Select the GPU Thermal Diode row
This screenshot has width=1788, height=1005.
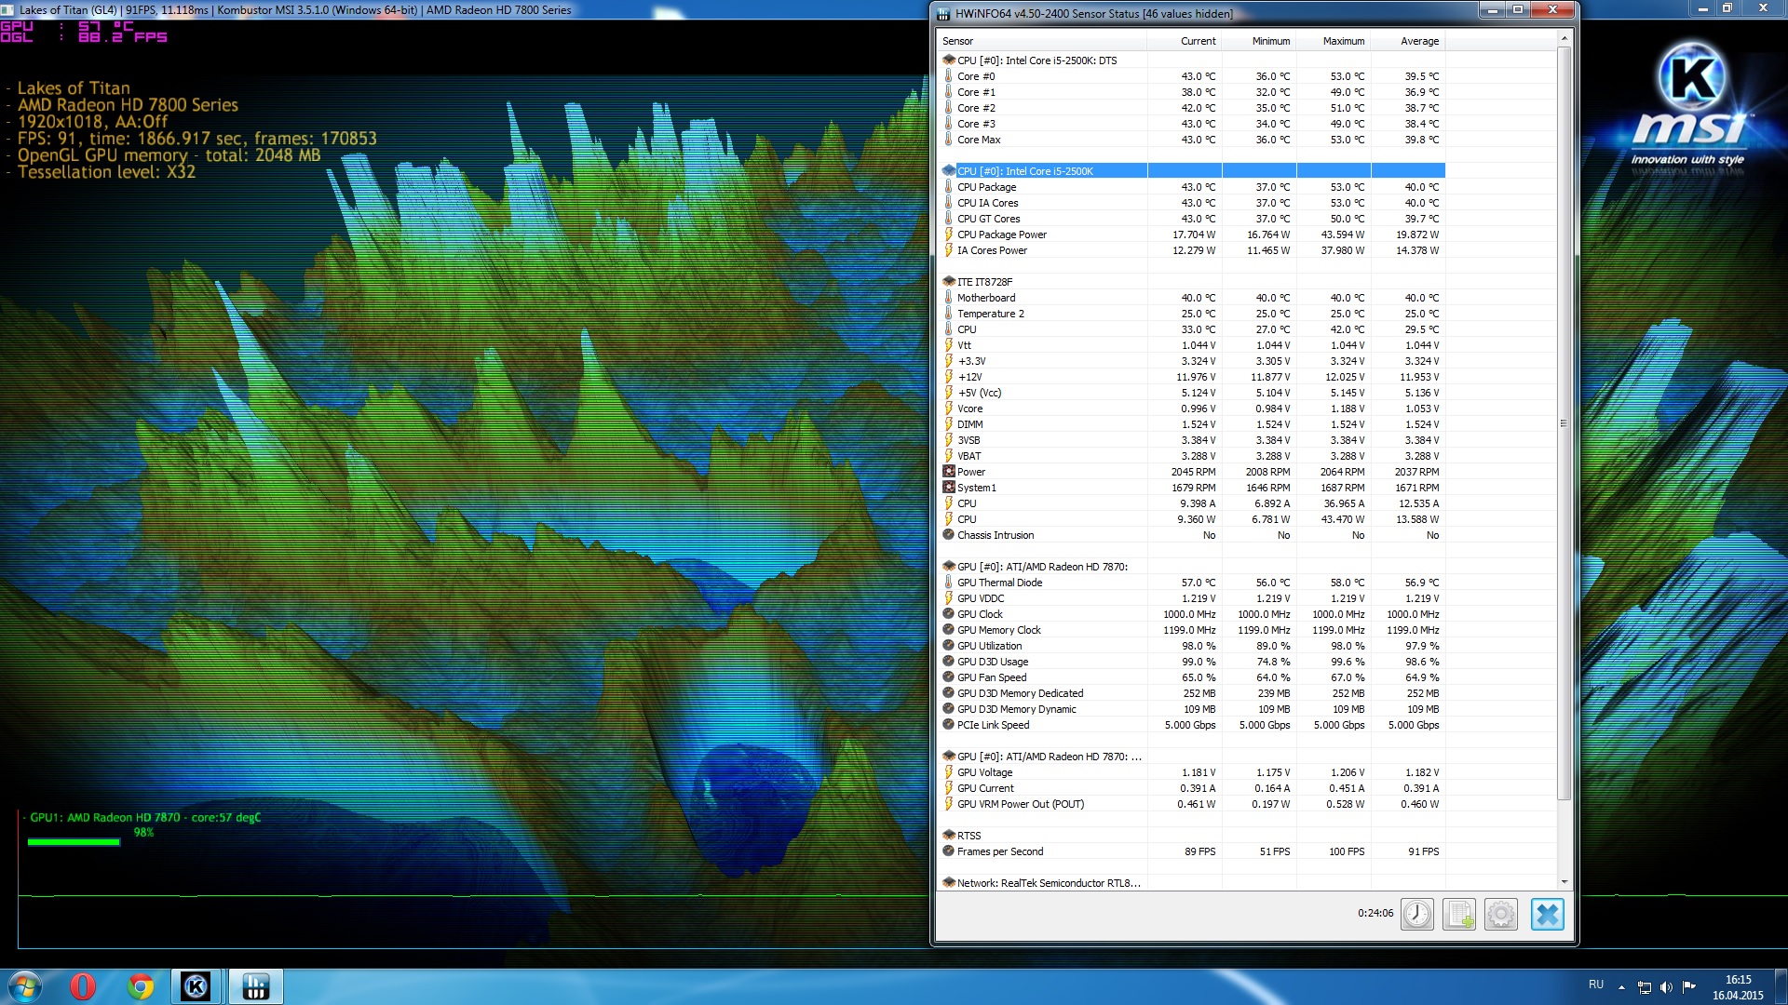(x=999, y=583)
